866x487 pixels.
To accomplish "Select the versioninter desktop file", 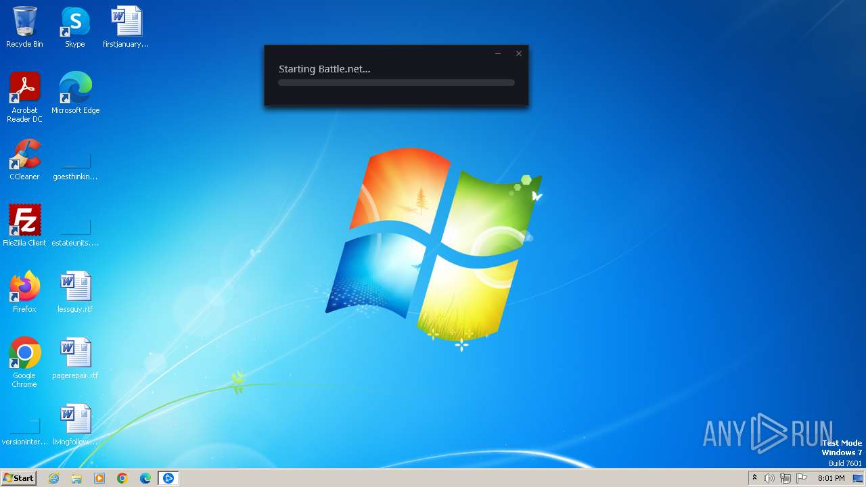I will pos(24,432).
